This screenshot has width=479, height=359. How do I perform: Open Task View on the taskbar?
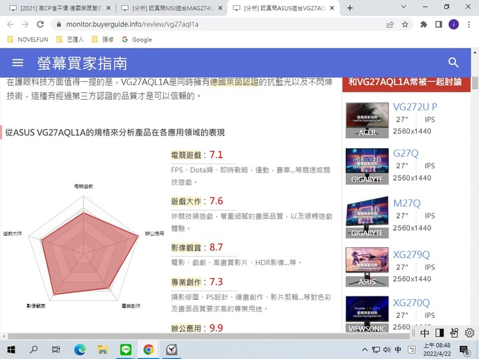click(x=56, y=350)
